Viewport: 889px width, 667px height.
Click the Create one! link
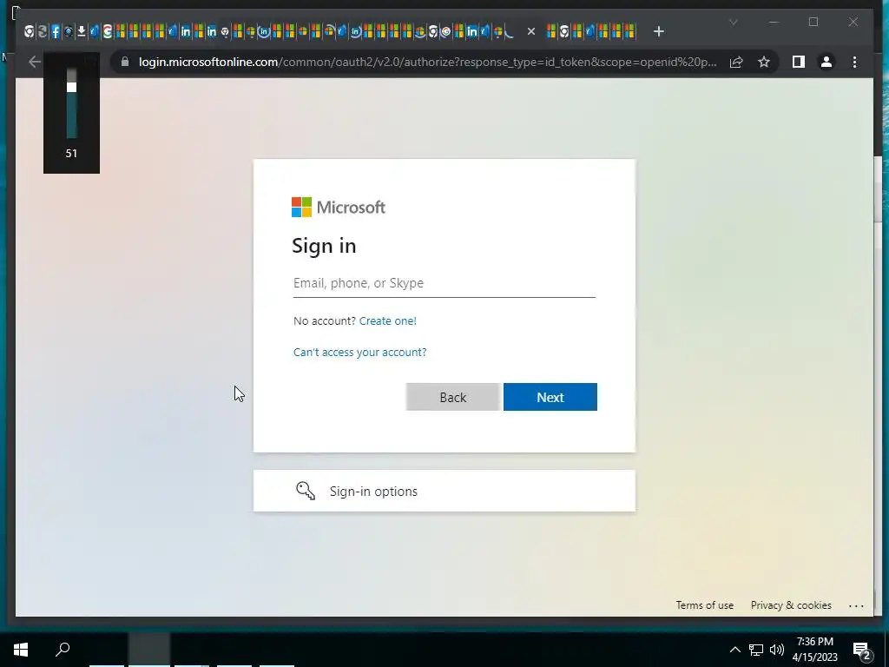[x=387, y=321]
